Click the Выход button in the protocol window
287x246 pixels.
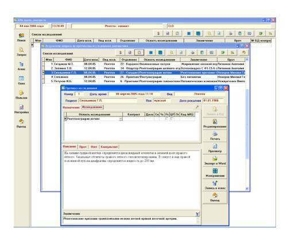215,197
